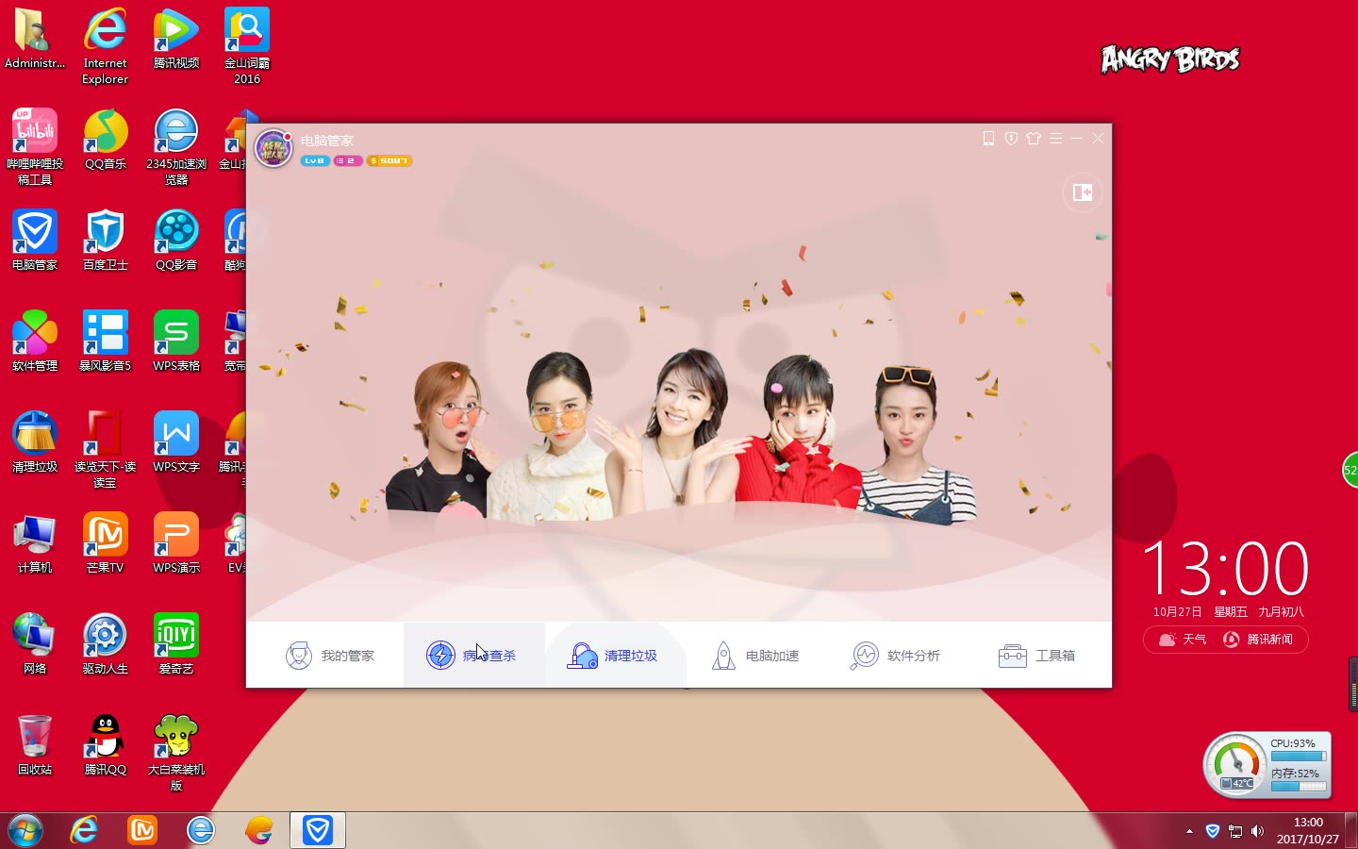Click the 内存 memory usage bar
Image resolution: width=1358 pixels, height=849 pixels.
point(1298,786)
